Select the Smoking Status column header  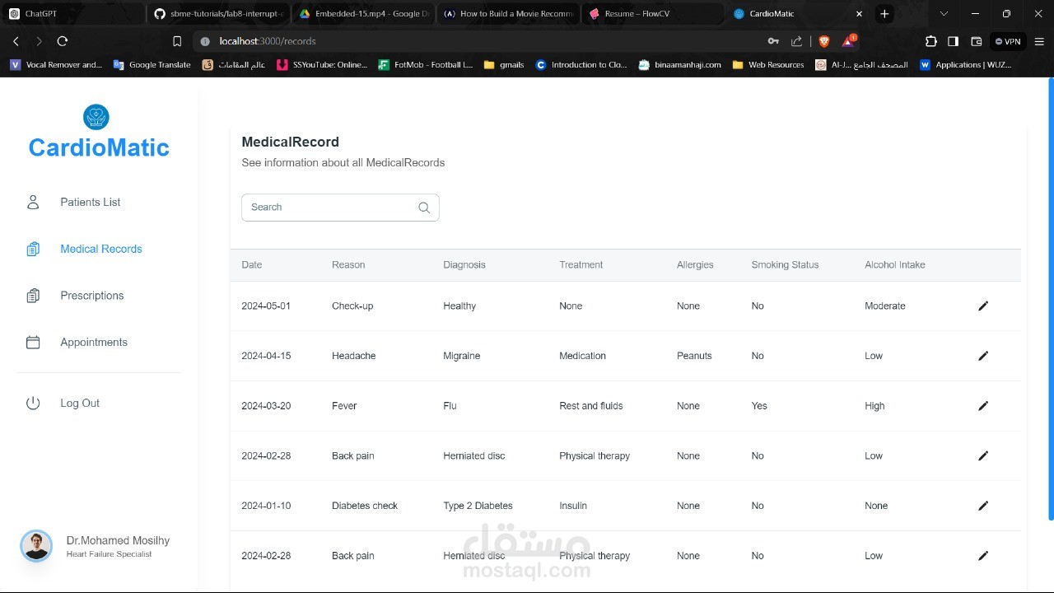point(785,265)
